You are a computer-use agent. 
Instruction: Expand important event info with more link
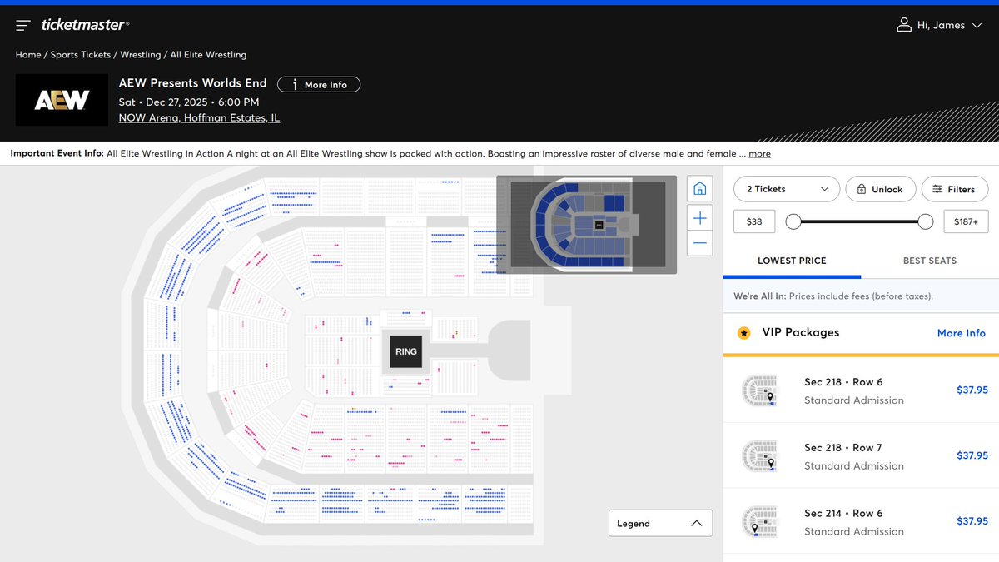pyautogui.click(x=759, y=154)
